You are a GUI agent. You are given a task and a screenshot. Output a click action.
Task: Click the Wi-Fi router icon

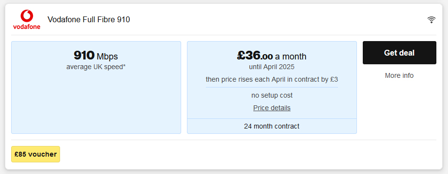point(431,20)
